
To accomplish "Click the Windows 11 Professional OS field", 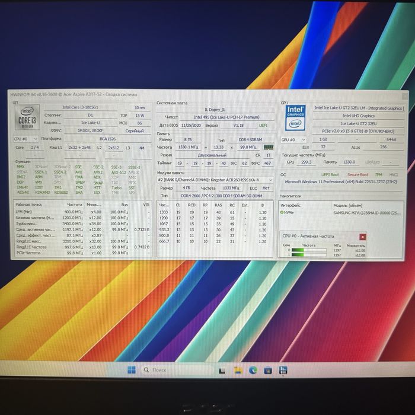I will coord(341,182).
